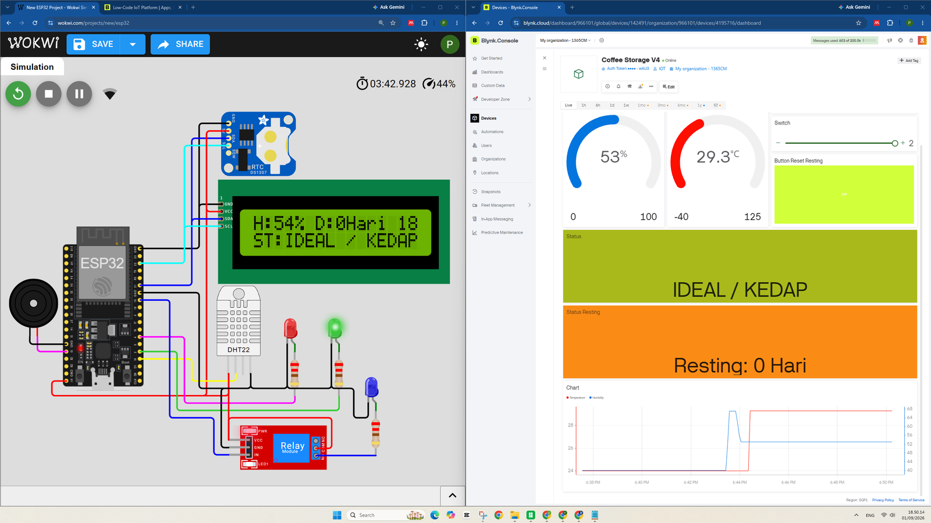The height and width of the screenshot is (523, 931).
Task: Click the DHT22 sensor component
Action: [x=239, y=321]
